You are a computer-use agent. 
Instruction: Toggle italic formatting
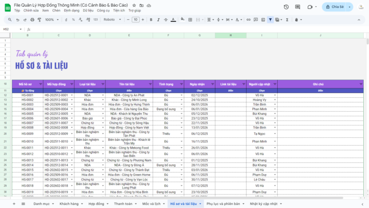pyautogui.click(x=158, y=20)
